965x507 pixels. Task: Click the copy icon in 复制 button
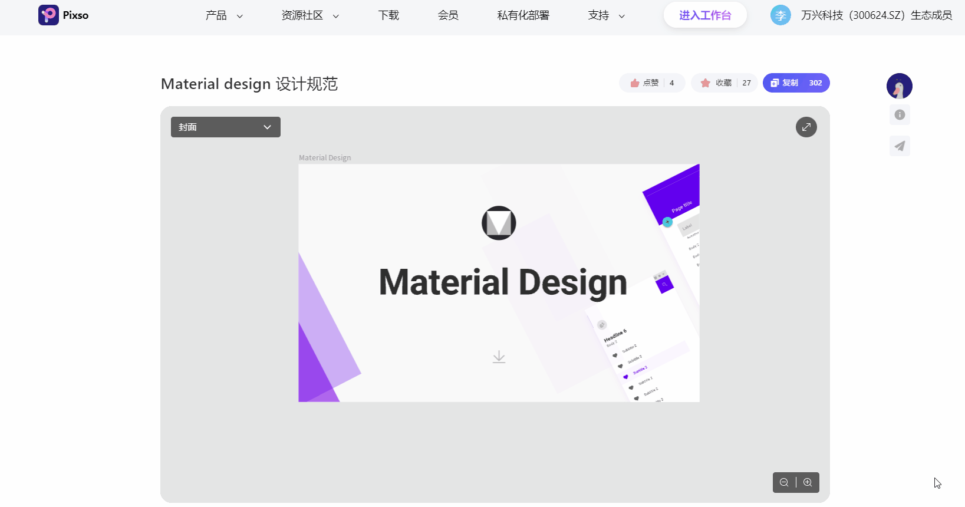(x=775, y=83)
